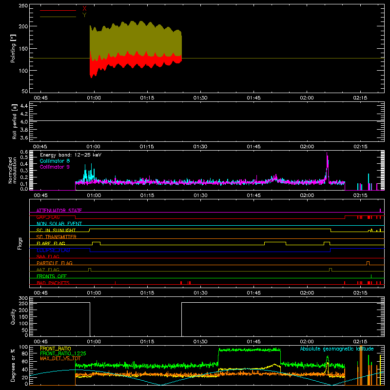Click the ATTENUATOR_STATE flag label
The width and height of the screenshot is (390, 390).
pyautogui.click(x=59, y=211)
